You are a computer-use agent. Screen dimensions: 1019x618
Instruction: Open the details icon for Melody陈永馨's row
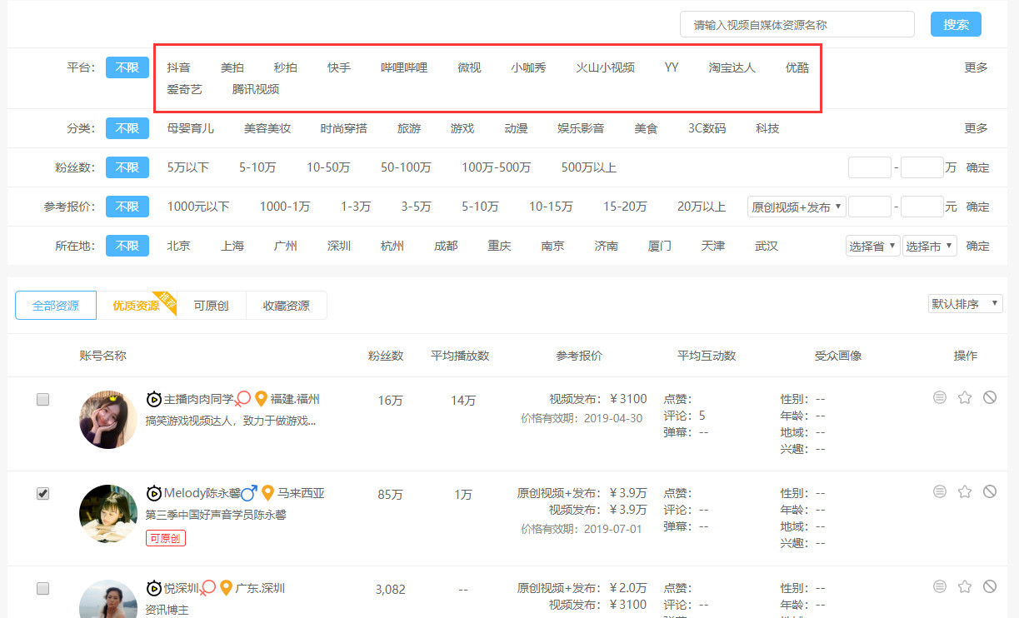[x=939, y=491]
